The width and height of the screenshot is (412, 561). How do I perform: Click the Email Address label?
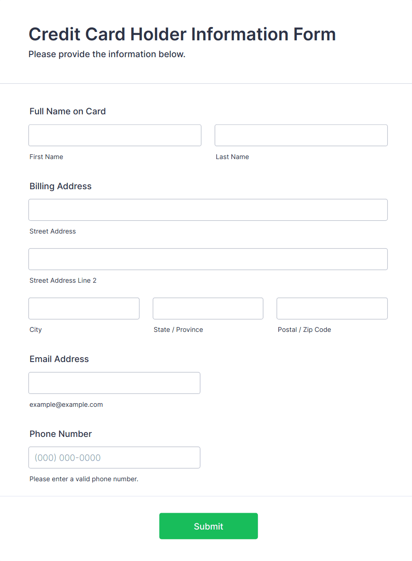[x=59, y=359]
